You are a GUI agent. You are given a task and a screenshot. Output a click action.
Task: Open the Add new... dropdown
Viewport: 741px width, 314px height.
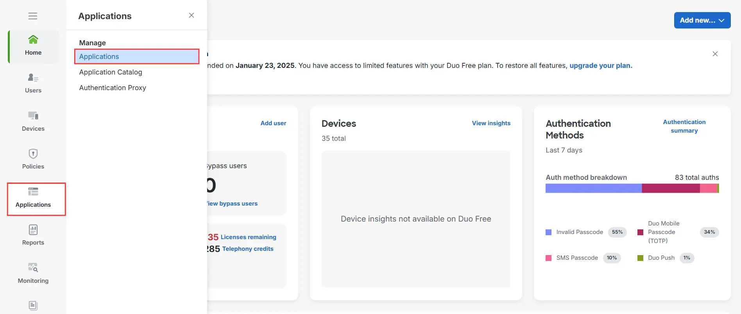702,20
